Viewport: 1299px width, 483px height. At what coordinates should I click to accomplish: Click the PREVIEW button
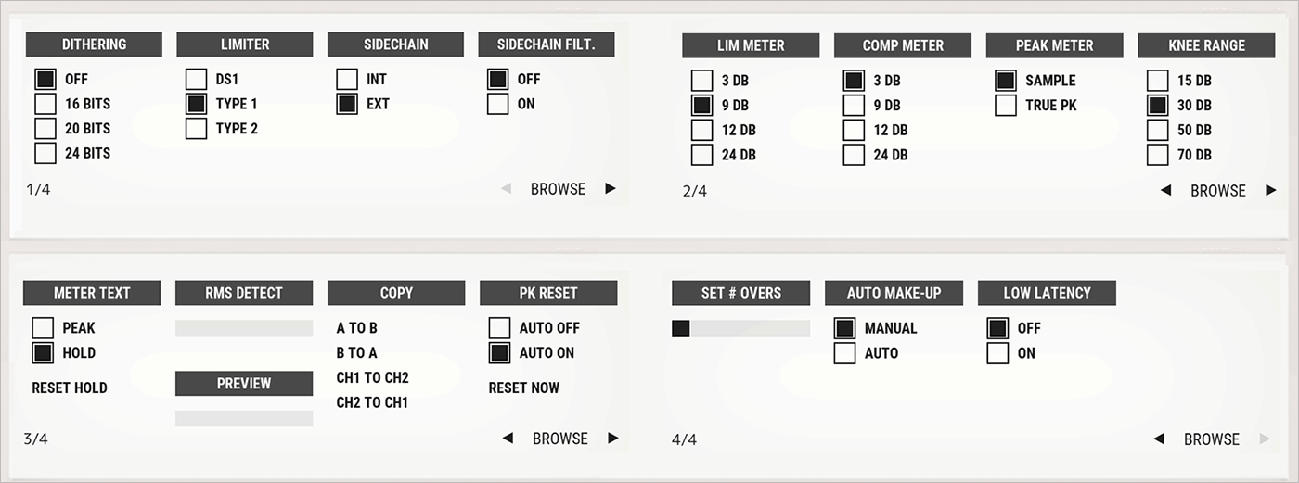click(x=244, y=383)
